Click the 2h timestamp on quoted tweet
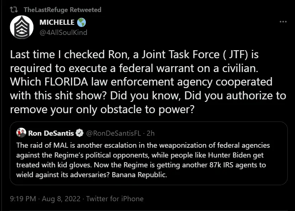 point(151,133)
